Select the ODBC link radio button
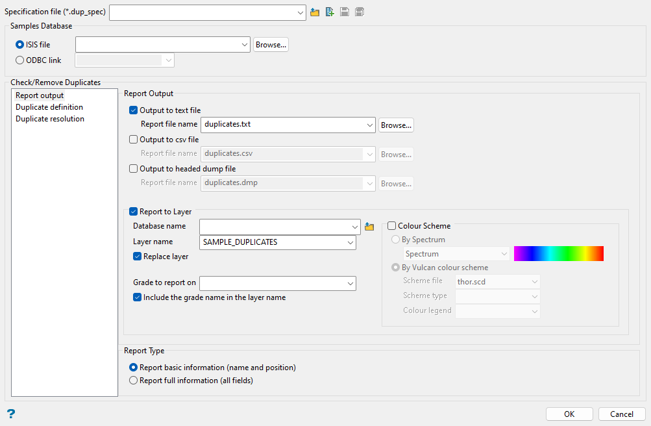Viewport: 651px width, 426px height. tap(19, 60)
